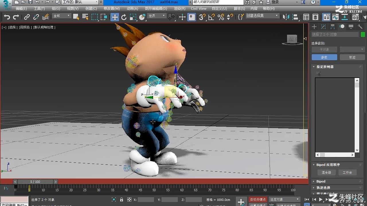Open the 选定对象 key filter dropdown
Image resolution: width=367 pixels, height=206 pixels.
(x=284, y=199)
